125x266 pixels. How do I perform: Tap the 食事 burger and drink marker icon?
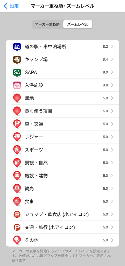[x=17, y=201]
